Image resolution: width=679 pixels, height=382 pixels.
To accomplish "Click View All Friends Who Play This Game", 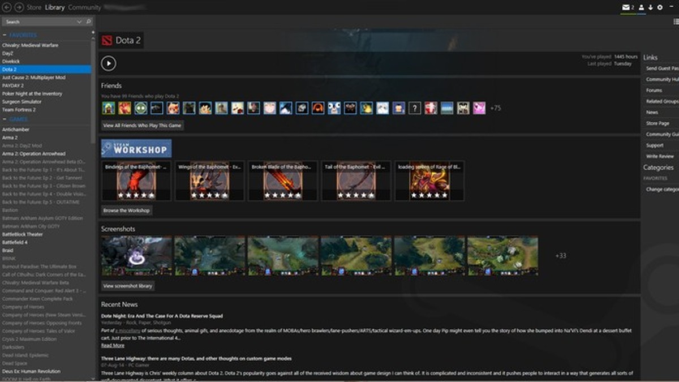I will click(141, 125).
